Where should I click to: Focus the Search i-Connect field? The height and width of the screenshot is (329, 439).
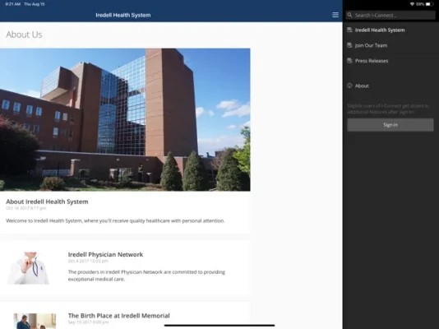click(390, 15)
